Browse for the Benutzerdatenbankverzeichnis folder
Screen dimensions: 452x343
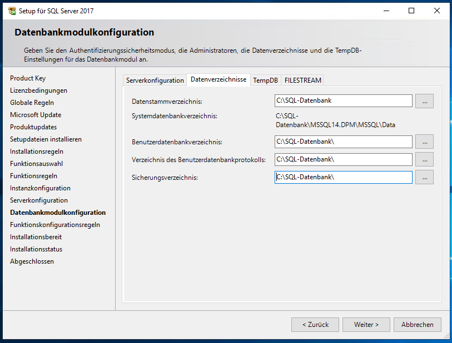(x=424, y=142)
